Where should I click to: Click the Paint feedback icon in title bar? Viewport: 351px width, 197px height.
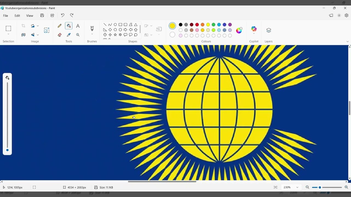point(331,16)
